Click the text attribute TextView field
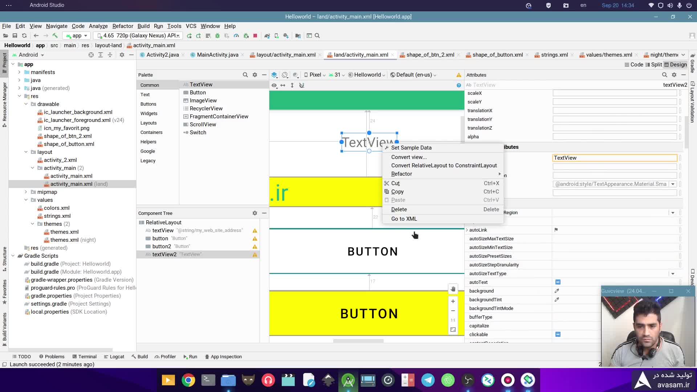 (614, 158)
